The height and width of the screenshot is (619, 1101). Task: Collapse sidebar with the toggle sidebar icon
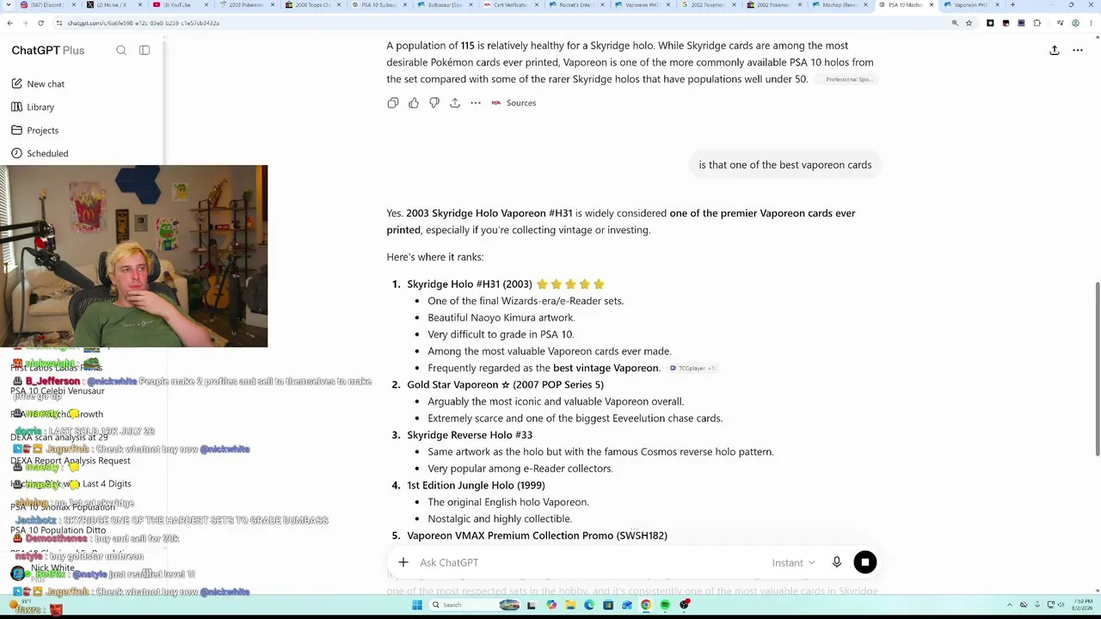[145, 51]
